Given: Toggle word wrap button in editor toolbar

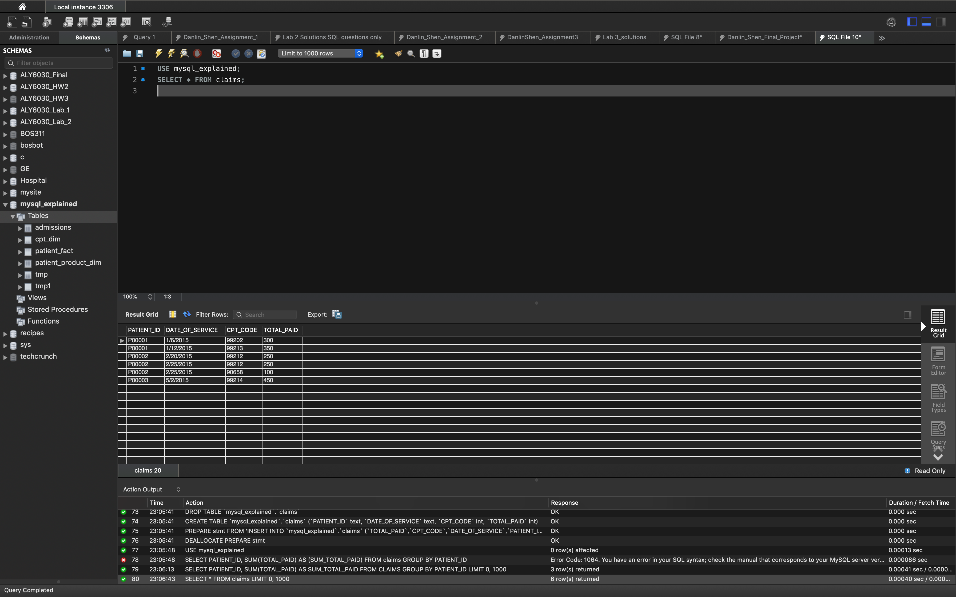Looking at the screenshot, I should [437, 53].
